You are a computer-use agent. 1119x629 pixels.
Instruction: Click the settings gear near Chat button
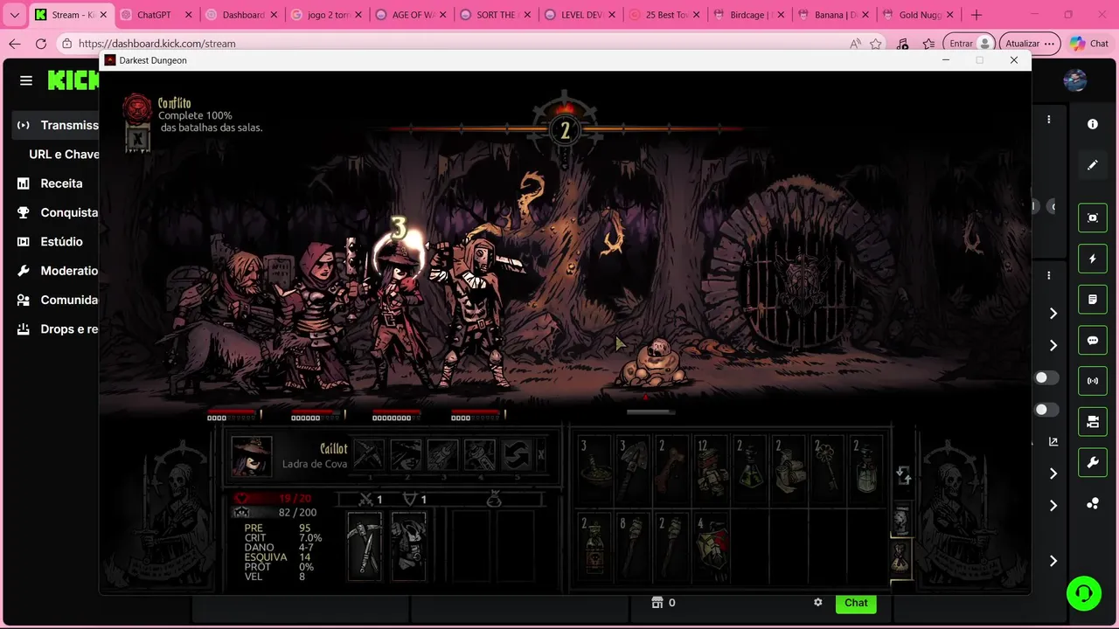tap(818, 603)
